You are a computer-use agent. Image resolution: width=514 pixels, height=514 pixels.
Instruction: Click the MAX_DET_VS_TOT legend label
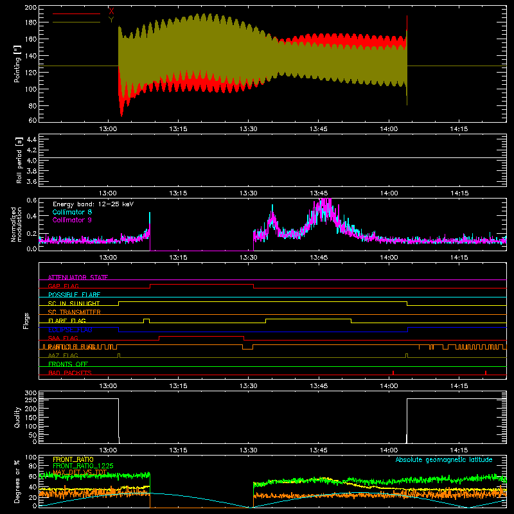(80, 472)
